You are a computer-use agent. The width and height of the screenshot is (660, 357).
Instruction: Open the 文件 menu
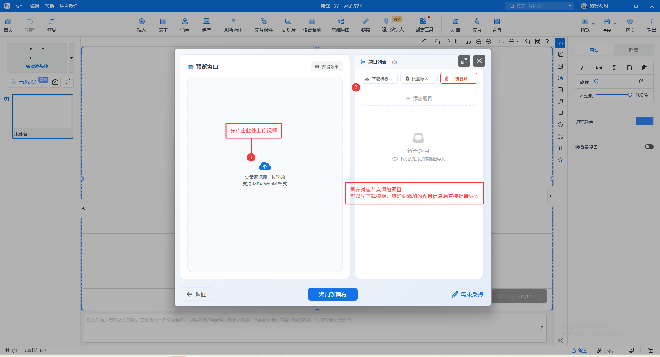click(x=20, y=6)
